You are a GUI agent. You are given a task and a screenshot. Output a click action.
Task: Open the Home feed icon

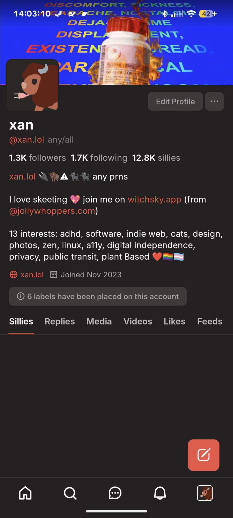tap(25, 493)
